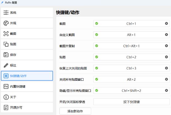This screenshot has height=115, width=171.
Task: Click the 外观 palette icon
Action: click(x=6, y=23)
